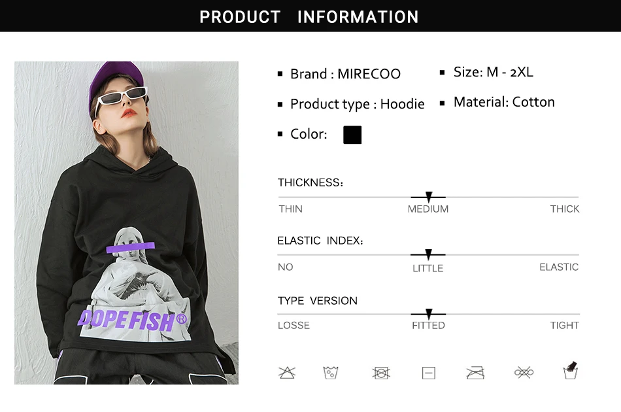Select the black color swatch
621x412 pixels.
[352, 135]
